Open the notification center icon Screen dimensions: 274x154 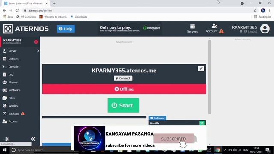pyautogui.click(x=268, y=150)
